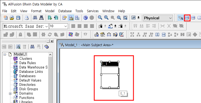Click the gear with blue arrow icon
201x103 pixels.
[x=96, y=35]
